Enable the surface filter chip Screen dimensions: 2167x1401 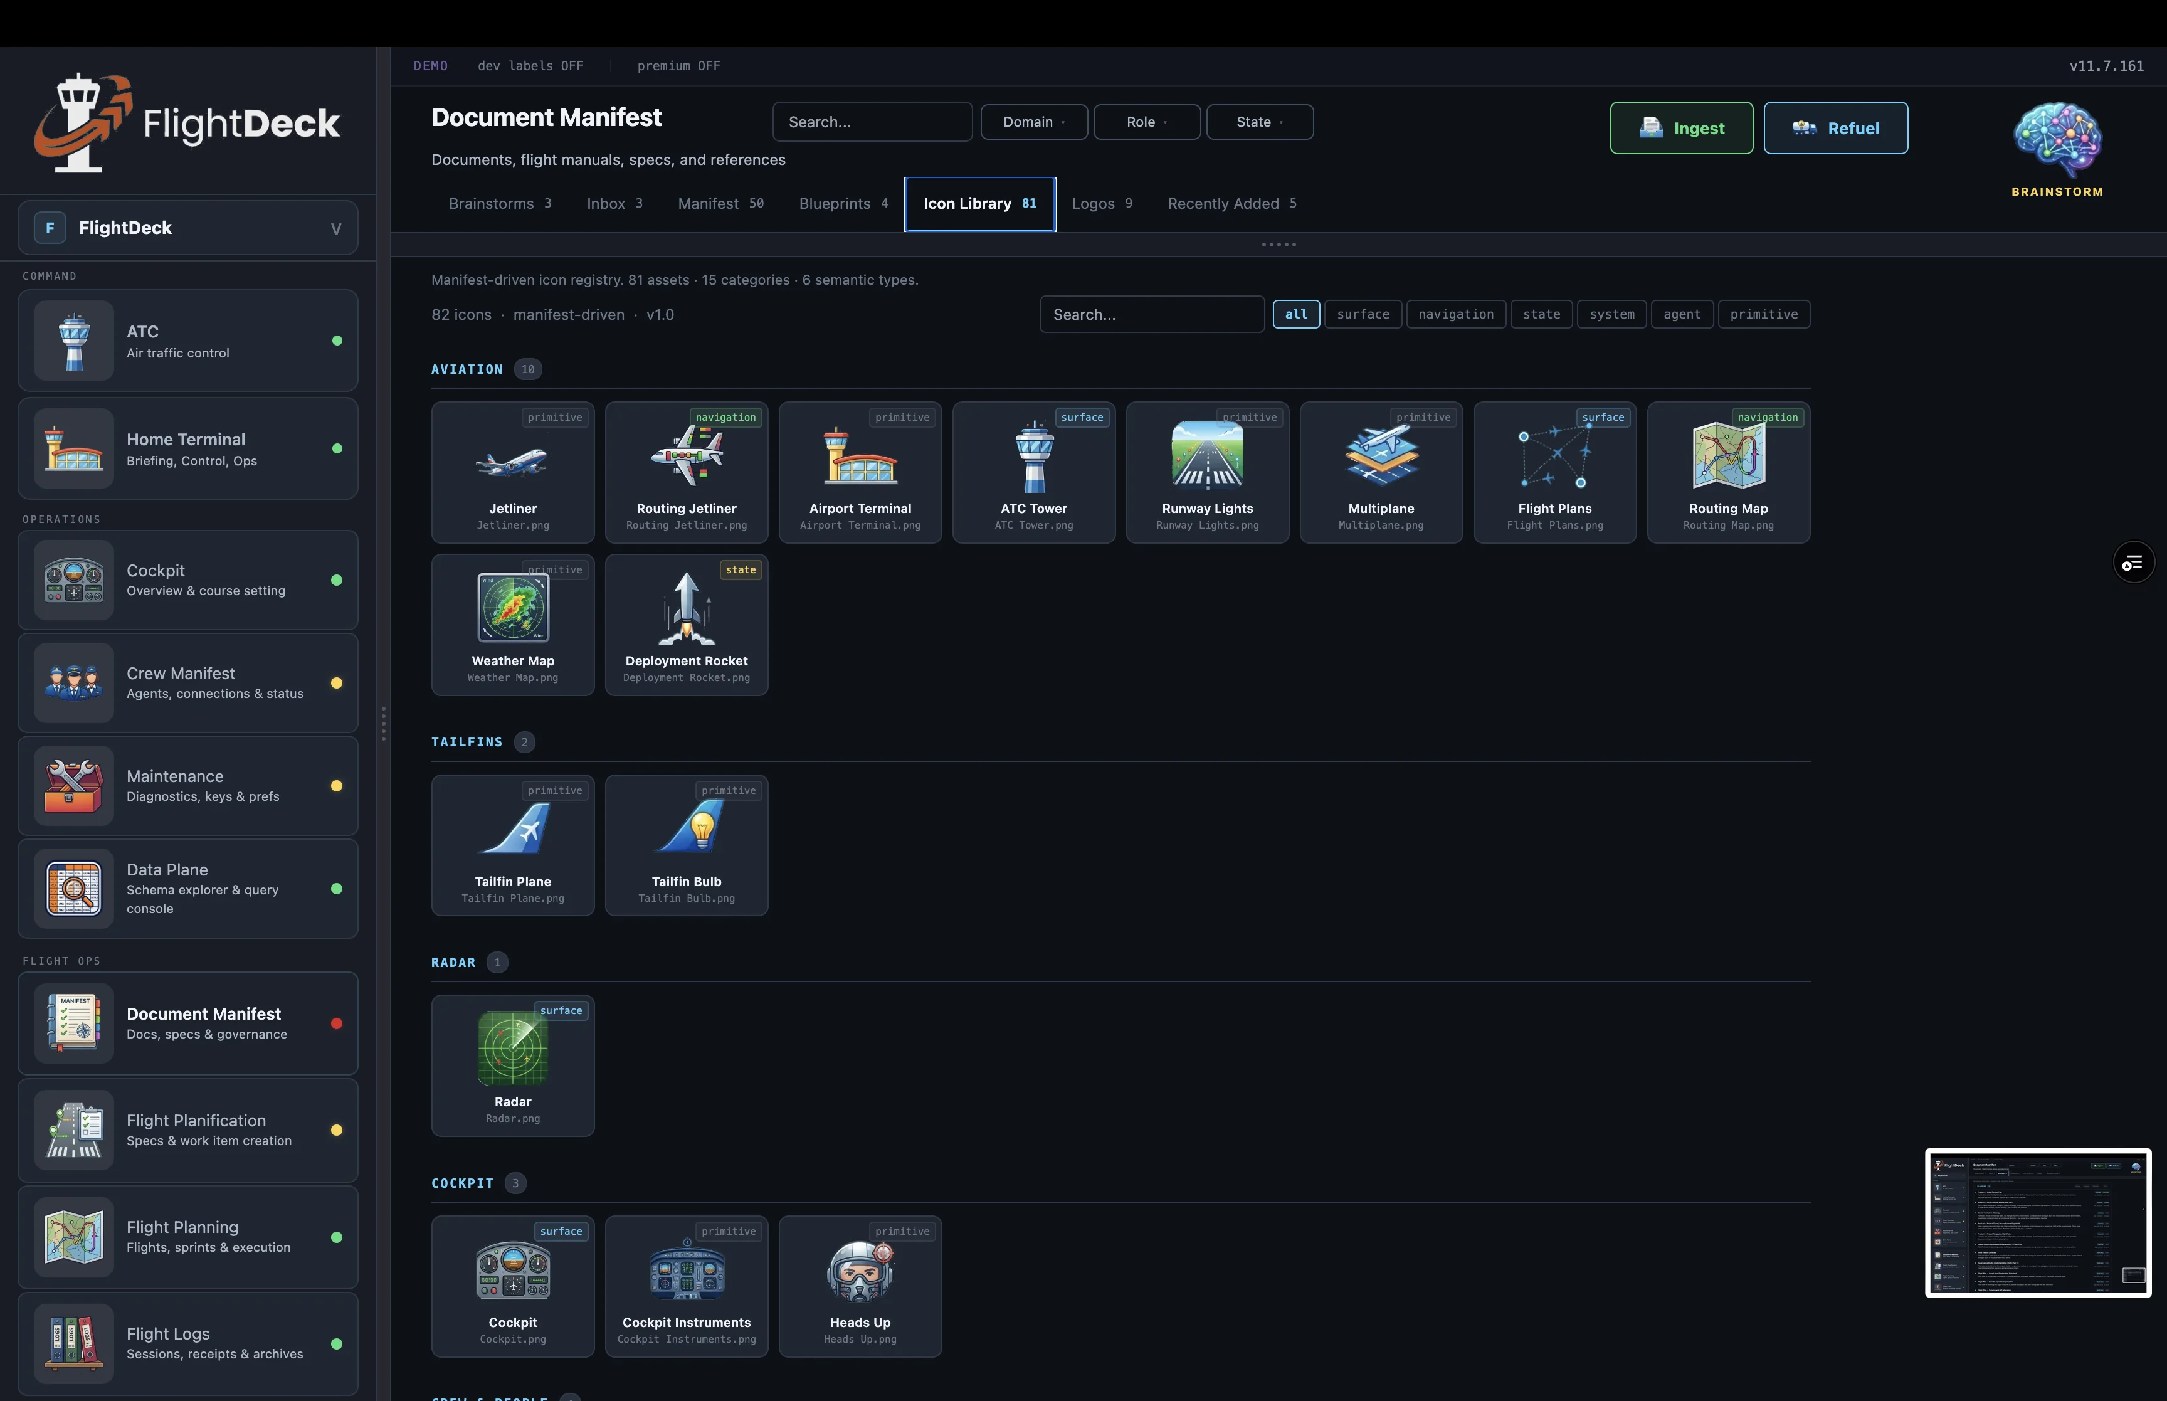click(1363, 314)
